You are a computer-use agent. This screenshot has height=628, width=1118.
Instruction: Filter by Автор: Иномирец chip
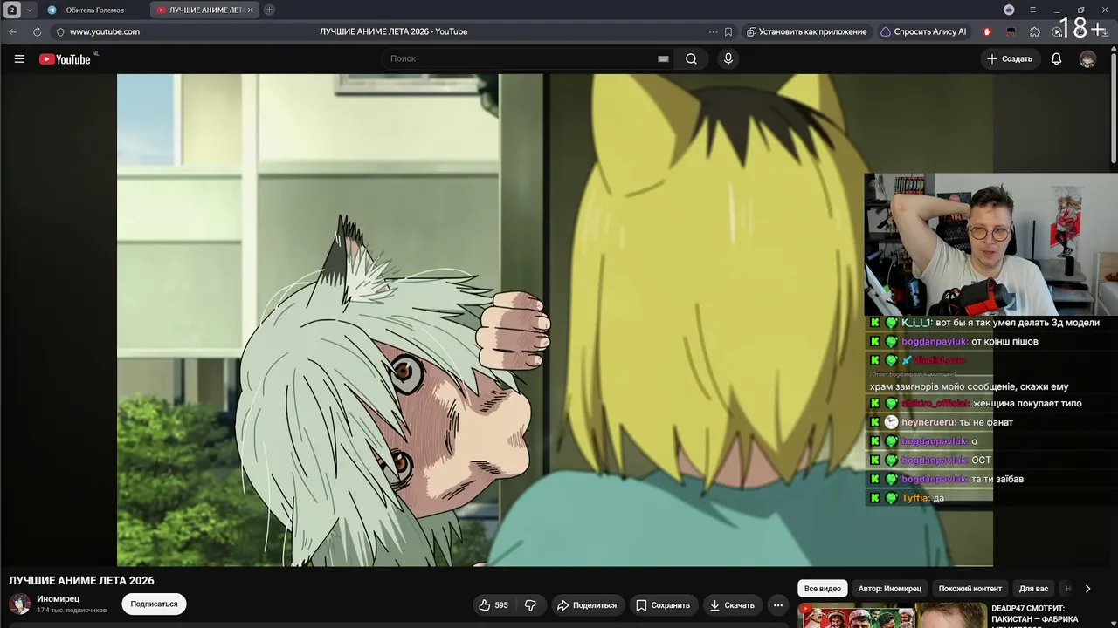(x=889, y=589)
